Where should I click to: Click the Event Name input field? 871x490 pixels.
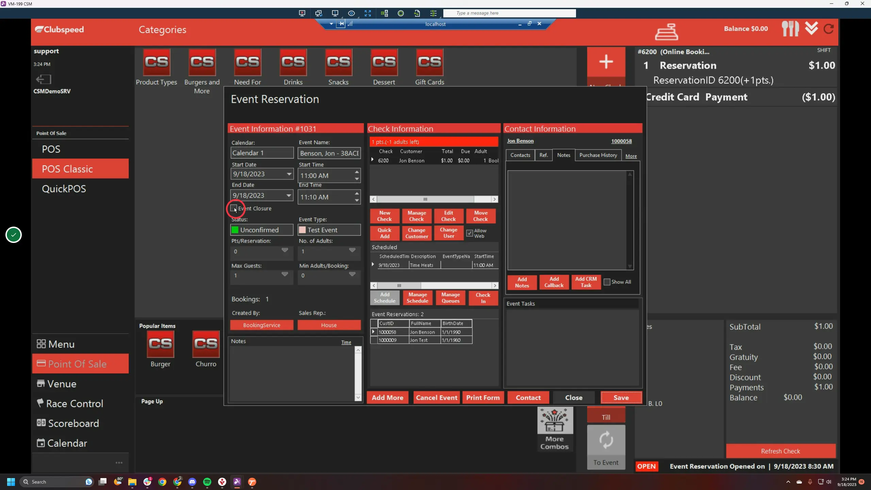pyautogui.click(x=329, y=153)
